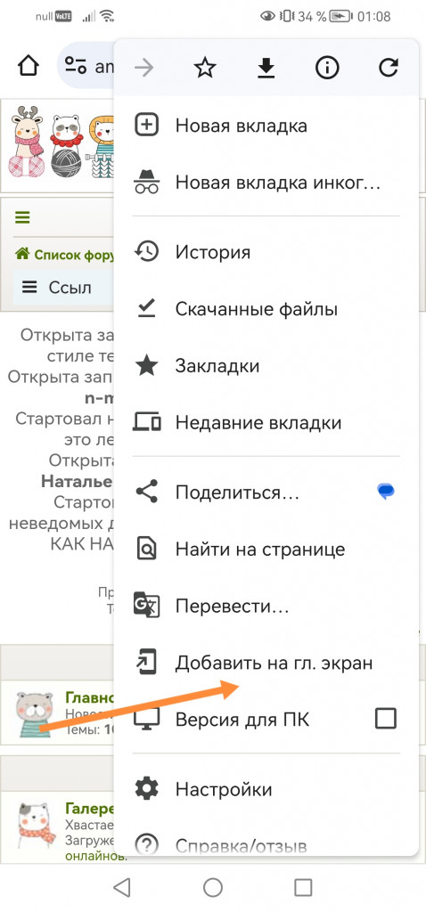Click the help question mark icon

147,843
